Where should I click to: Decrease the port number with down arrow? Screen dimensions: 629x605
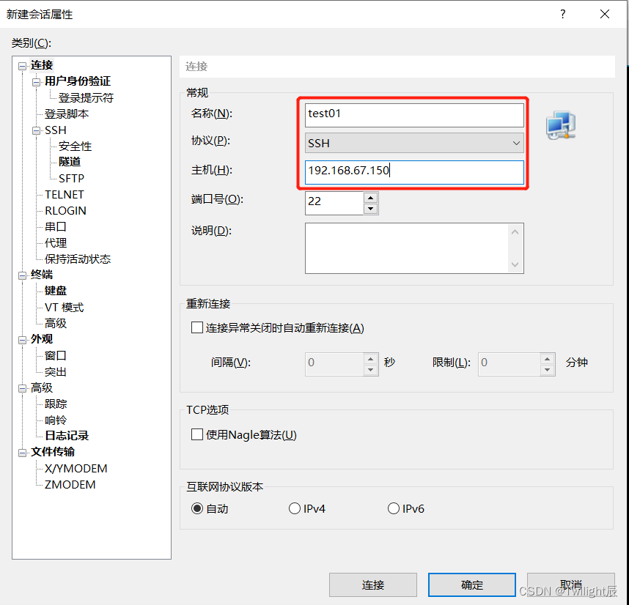point(371,209)
